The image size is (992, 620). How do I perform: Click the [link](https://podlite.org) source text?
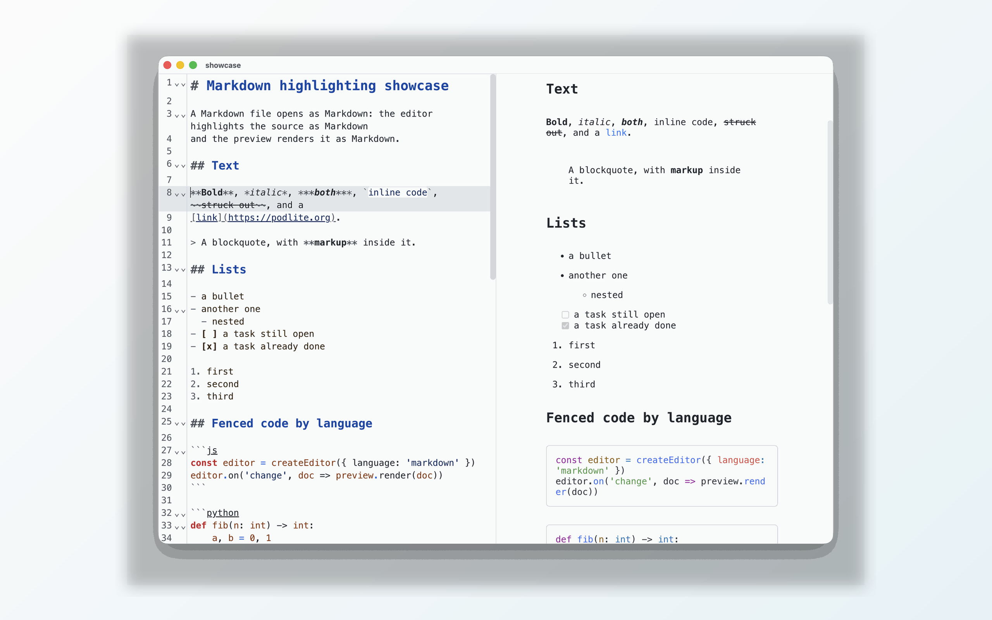[x=263, y=217]
